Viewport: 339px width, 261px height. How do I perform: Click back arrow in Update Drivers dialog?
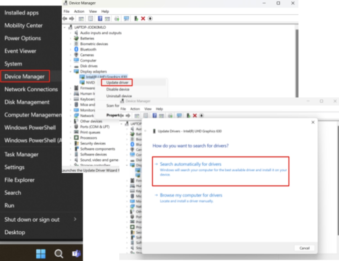click(x=146, y=131)
